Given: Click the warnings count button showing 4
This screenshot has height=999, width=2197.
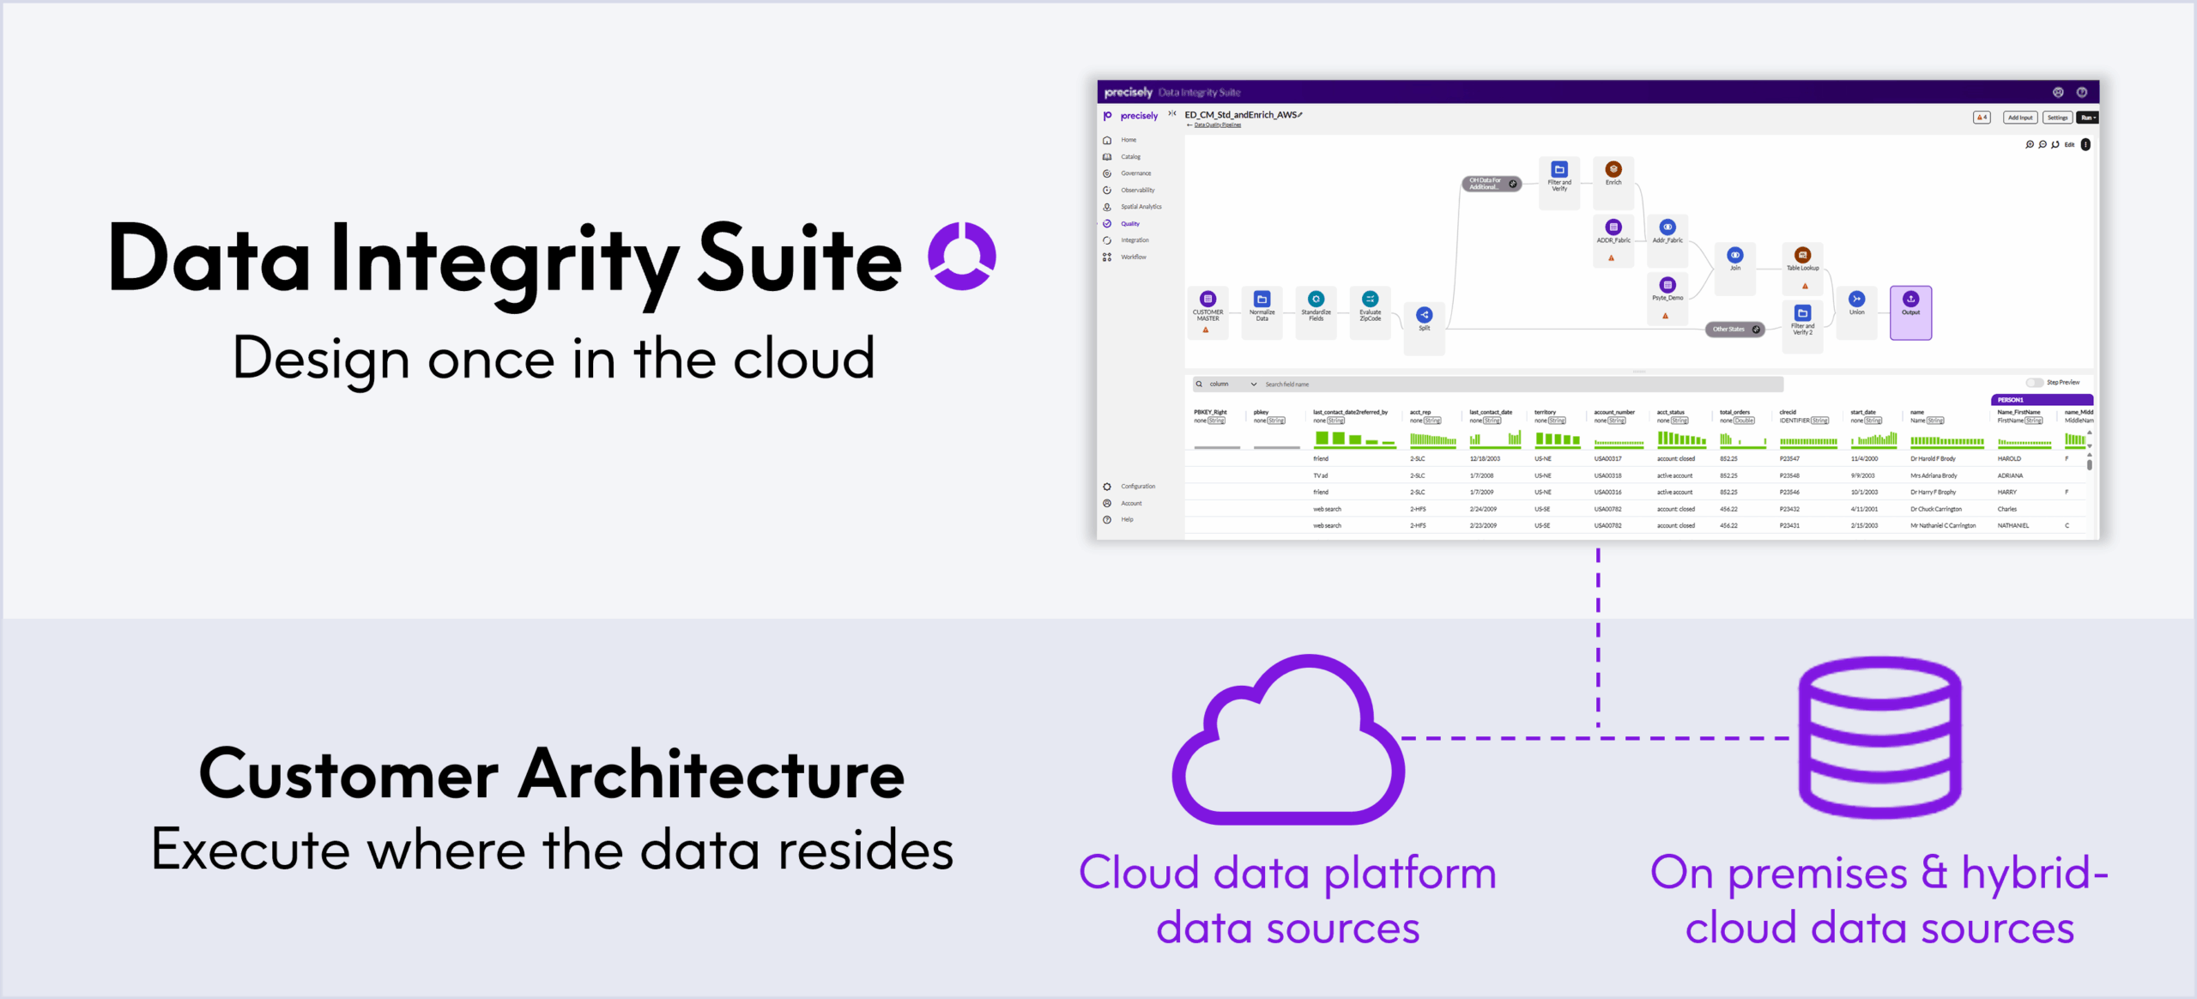Looking at the screenshot, I should coord(1982,118).
